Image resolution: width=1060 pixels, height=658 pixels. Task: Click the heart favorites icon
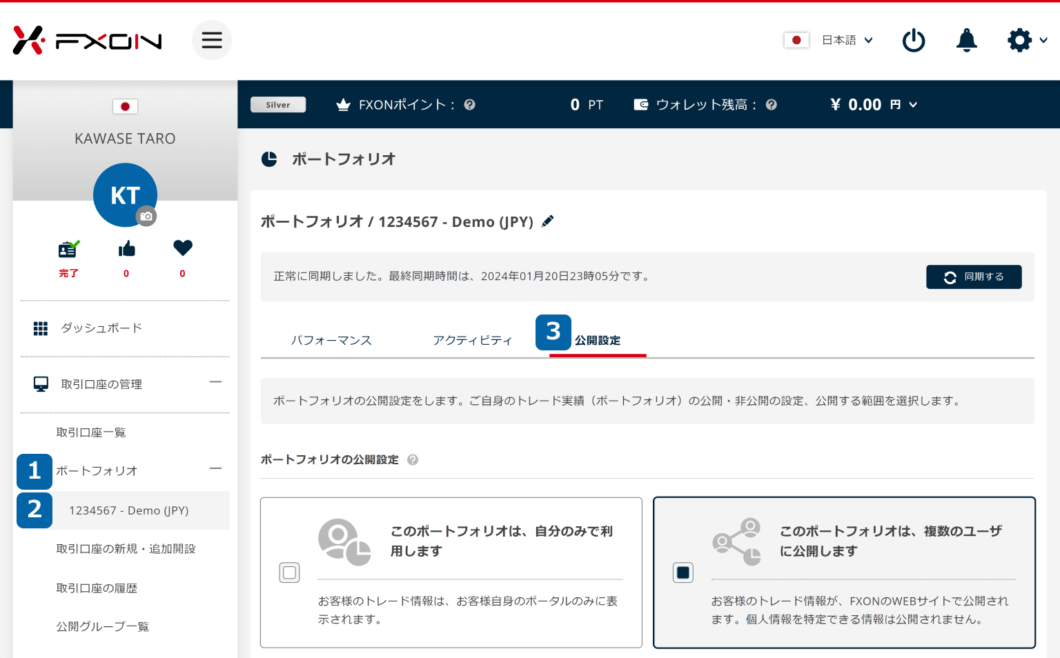[x=183, y=248]
